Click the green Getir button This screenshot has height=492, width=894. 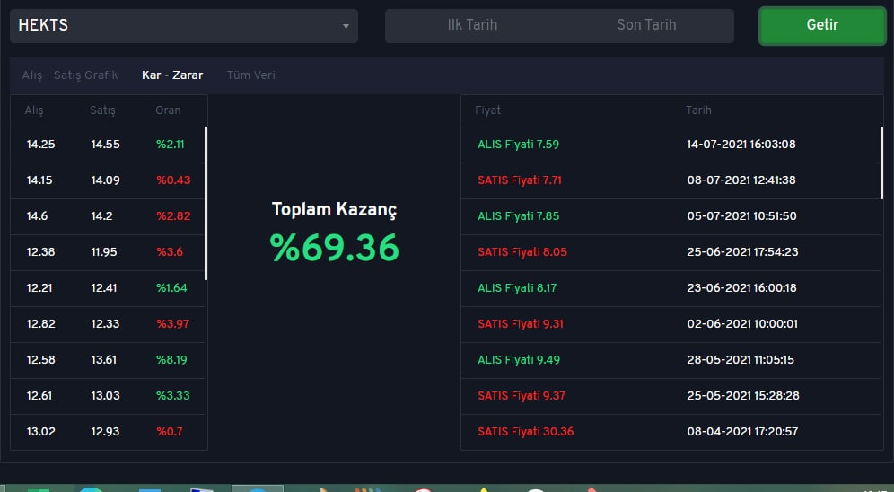[x=822, y=25]
